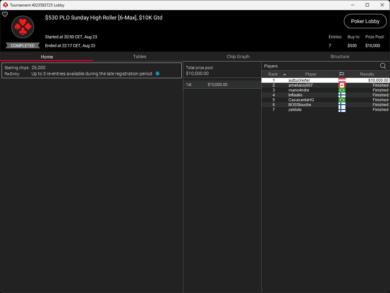Sort by the Results column header

(367, 74)
